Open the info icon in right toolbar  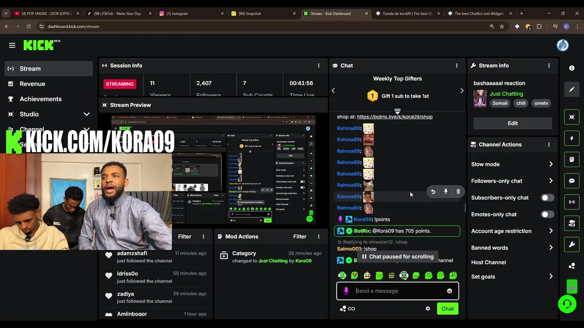click(x=572, y=68)
